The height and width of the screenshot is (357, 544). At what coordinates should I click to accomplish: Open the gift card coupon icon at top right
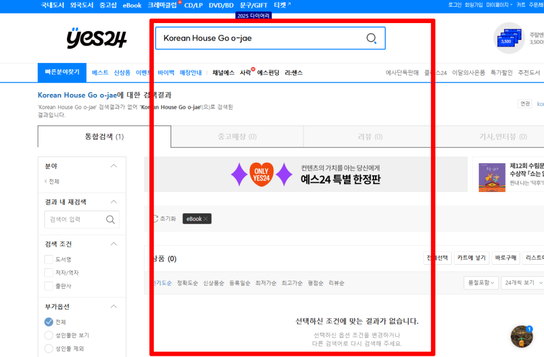[509, 38]
